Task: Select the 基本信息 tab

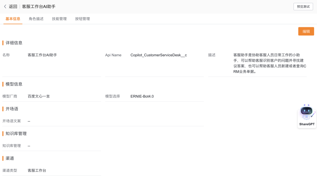Action: [x=13, y=19]
